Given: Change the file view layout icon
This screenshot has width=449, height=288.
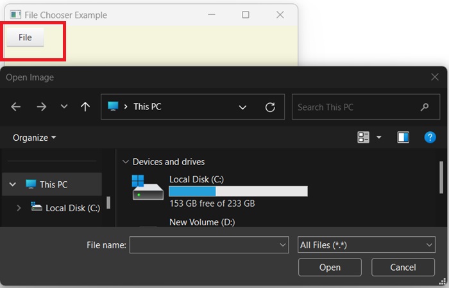Looking at the screenshot, I should 364,137.
